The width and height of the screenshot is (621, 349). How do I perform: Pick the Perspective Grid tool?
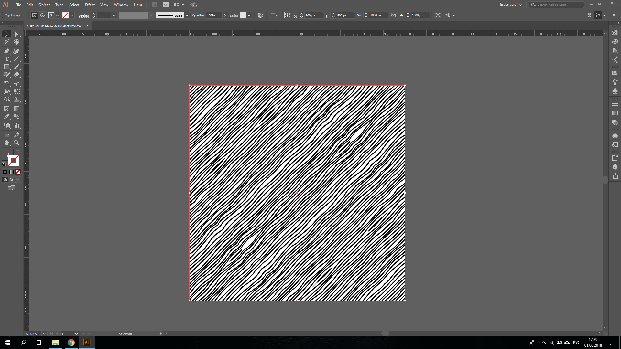pos(16,100)
